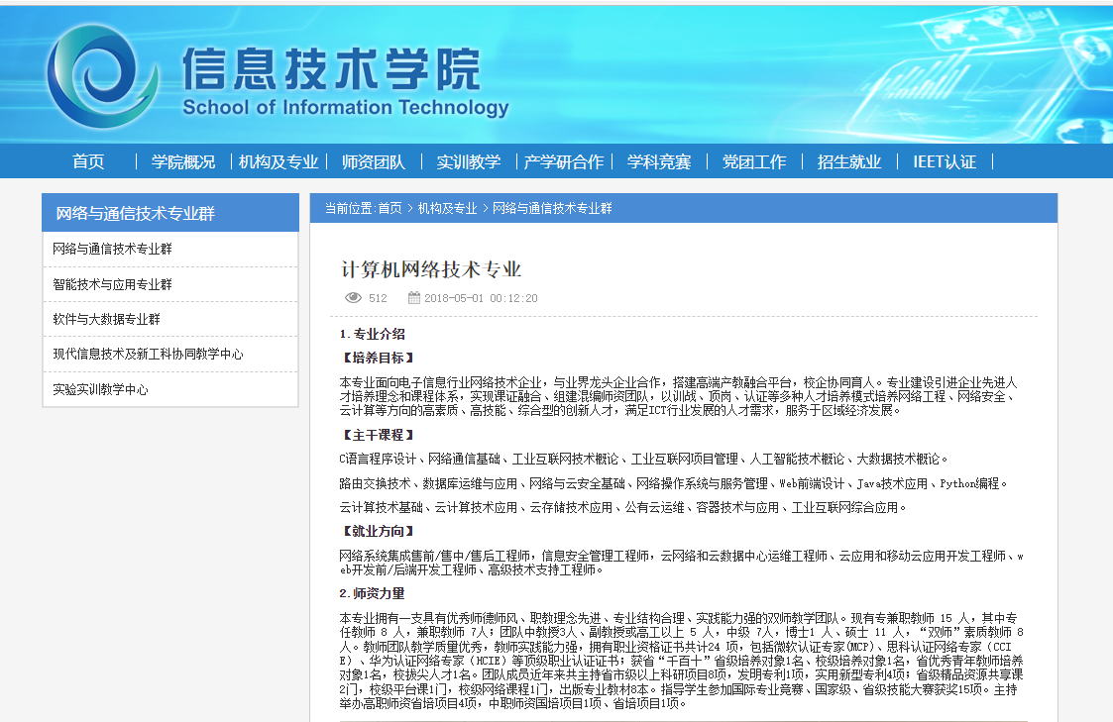Click the eye icon showing 512 views
The width and height of the screenshot is (1113, 722).
[353, 297]
